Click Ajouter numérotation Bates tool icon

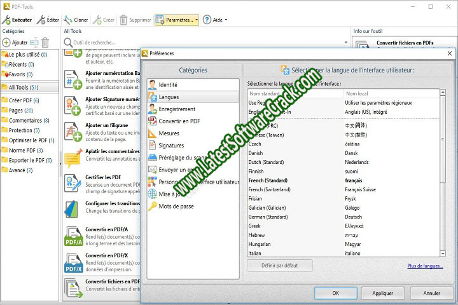(x=73, y=79)
